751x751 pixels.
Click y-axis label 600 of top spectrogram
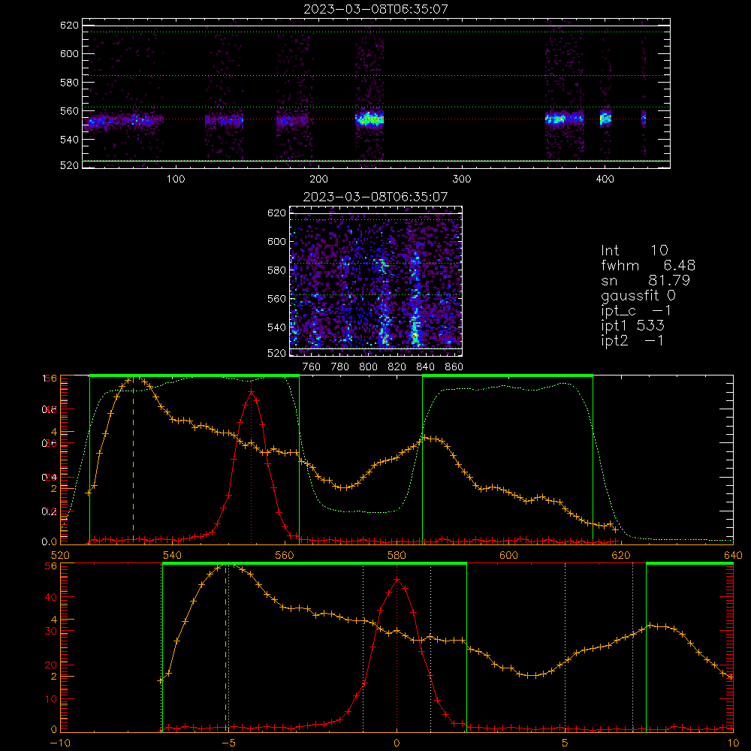pos(69,53)
